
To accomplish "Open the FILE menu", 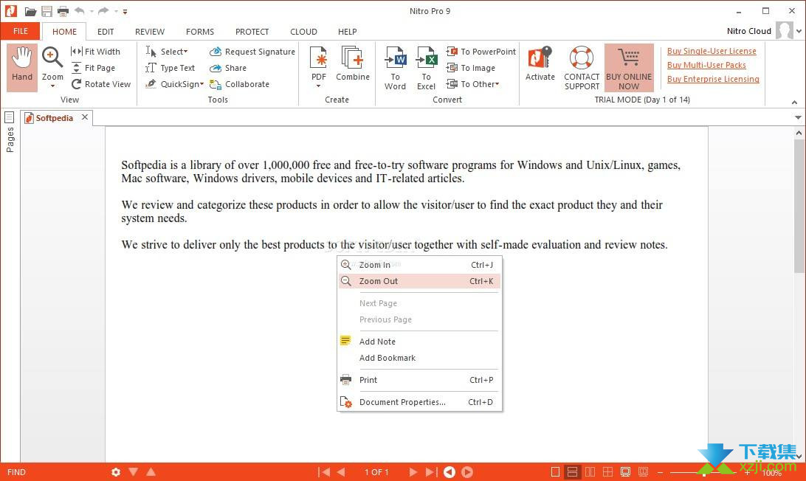I will 21,31.
